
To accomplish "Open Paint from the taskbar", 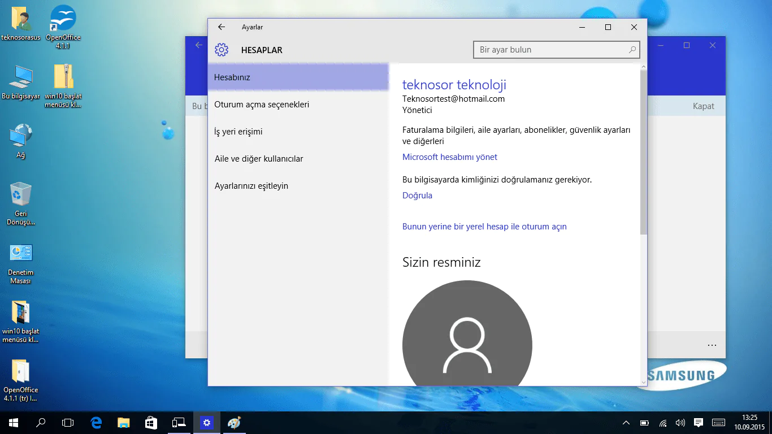I will pyautogui.click(x=234, y=422).
